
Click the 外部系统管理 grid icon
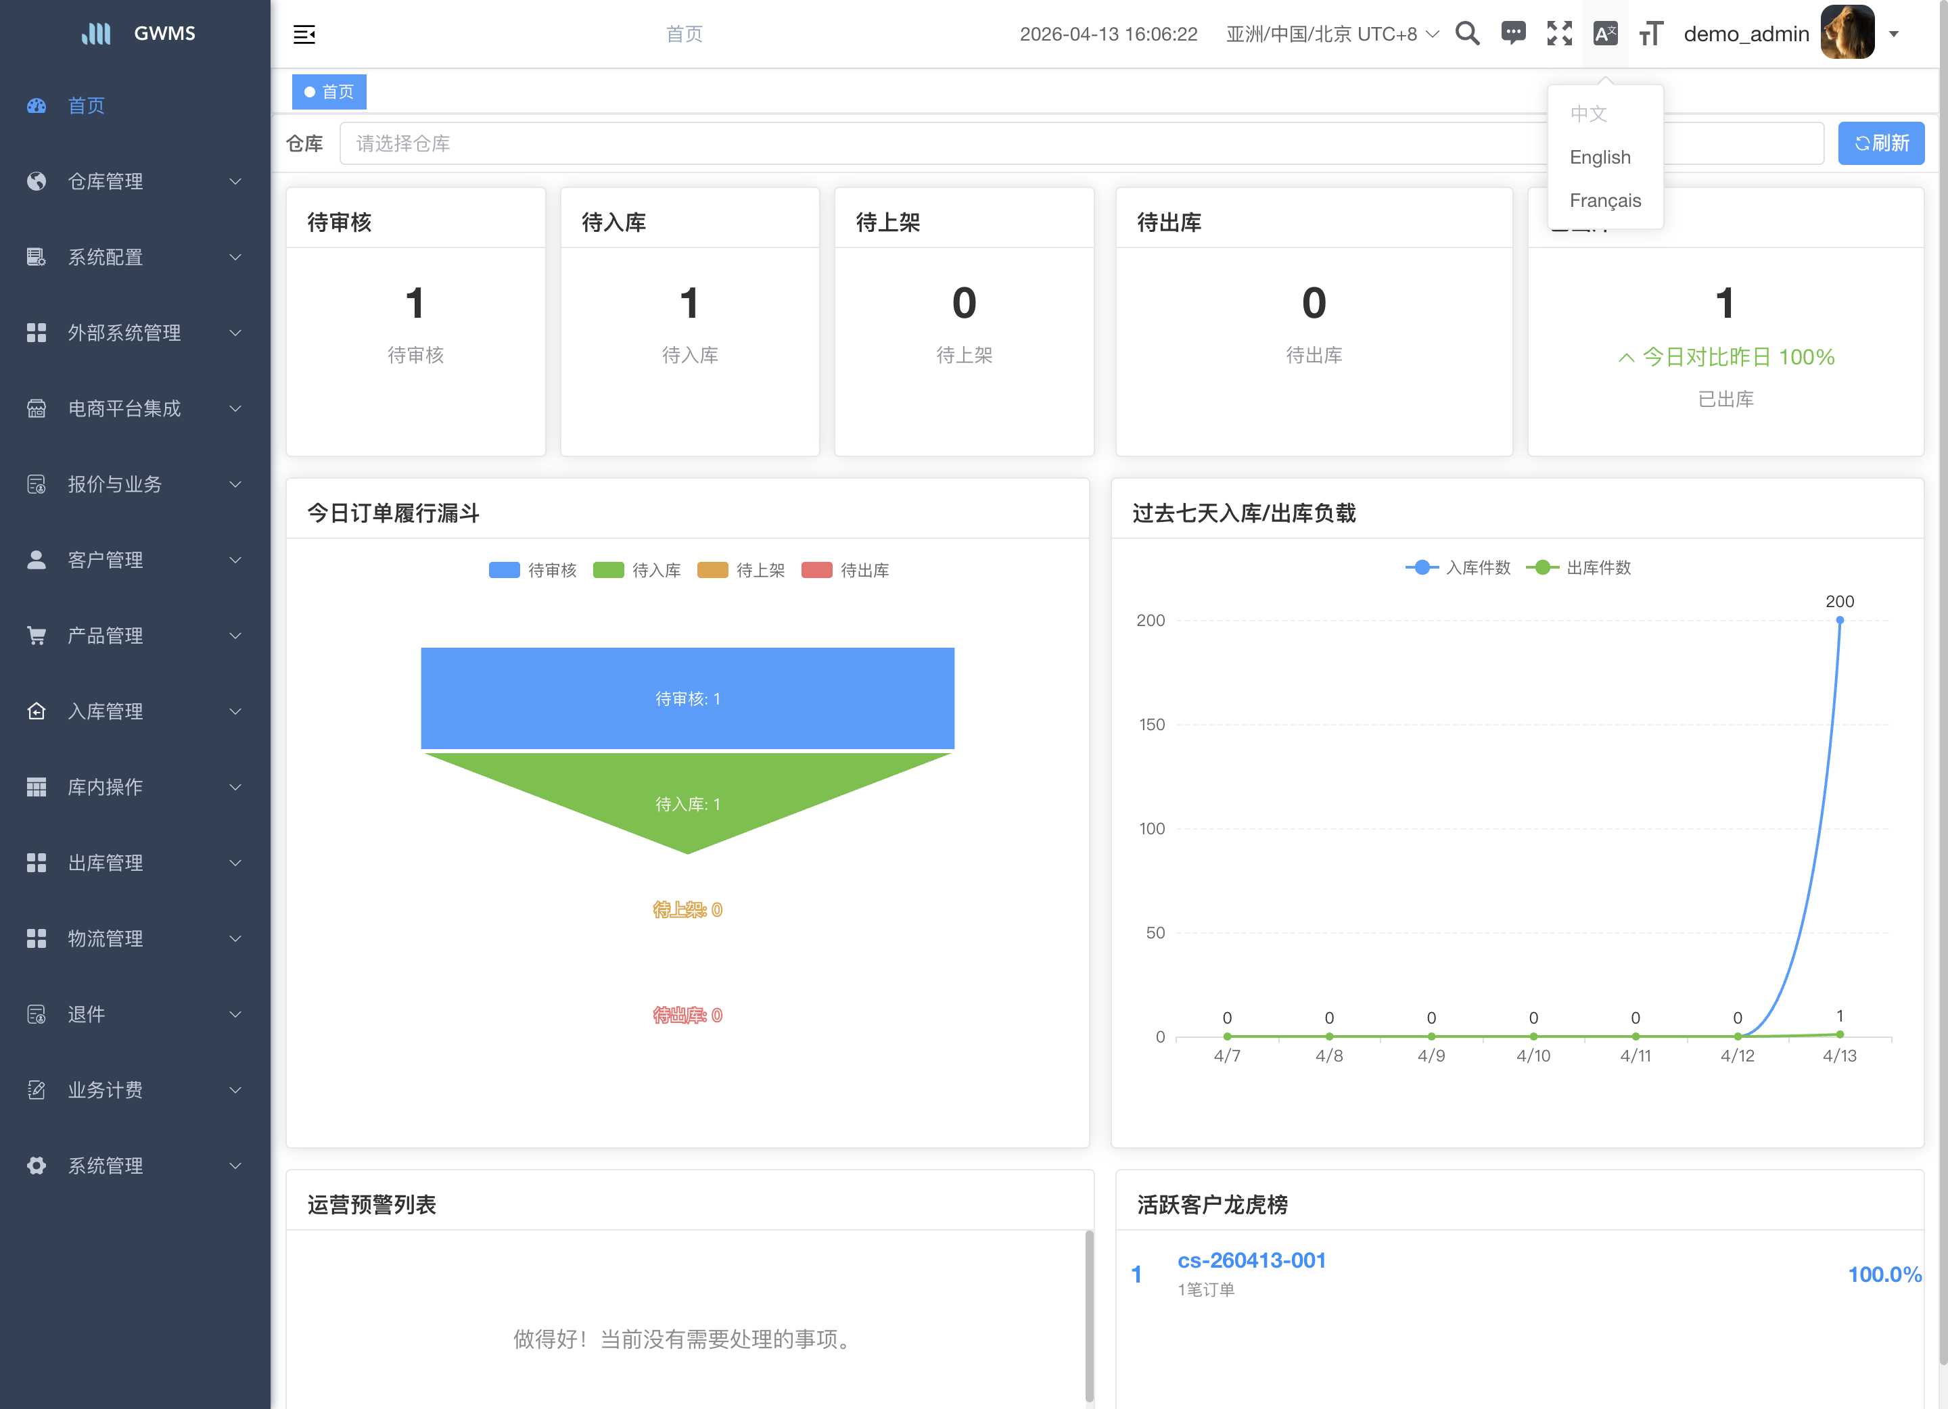coord(36,332)
